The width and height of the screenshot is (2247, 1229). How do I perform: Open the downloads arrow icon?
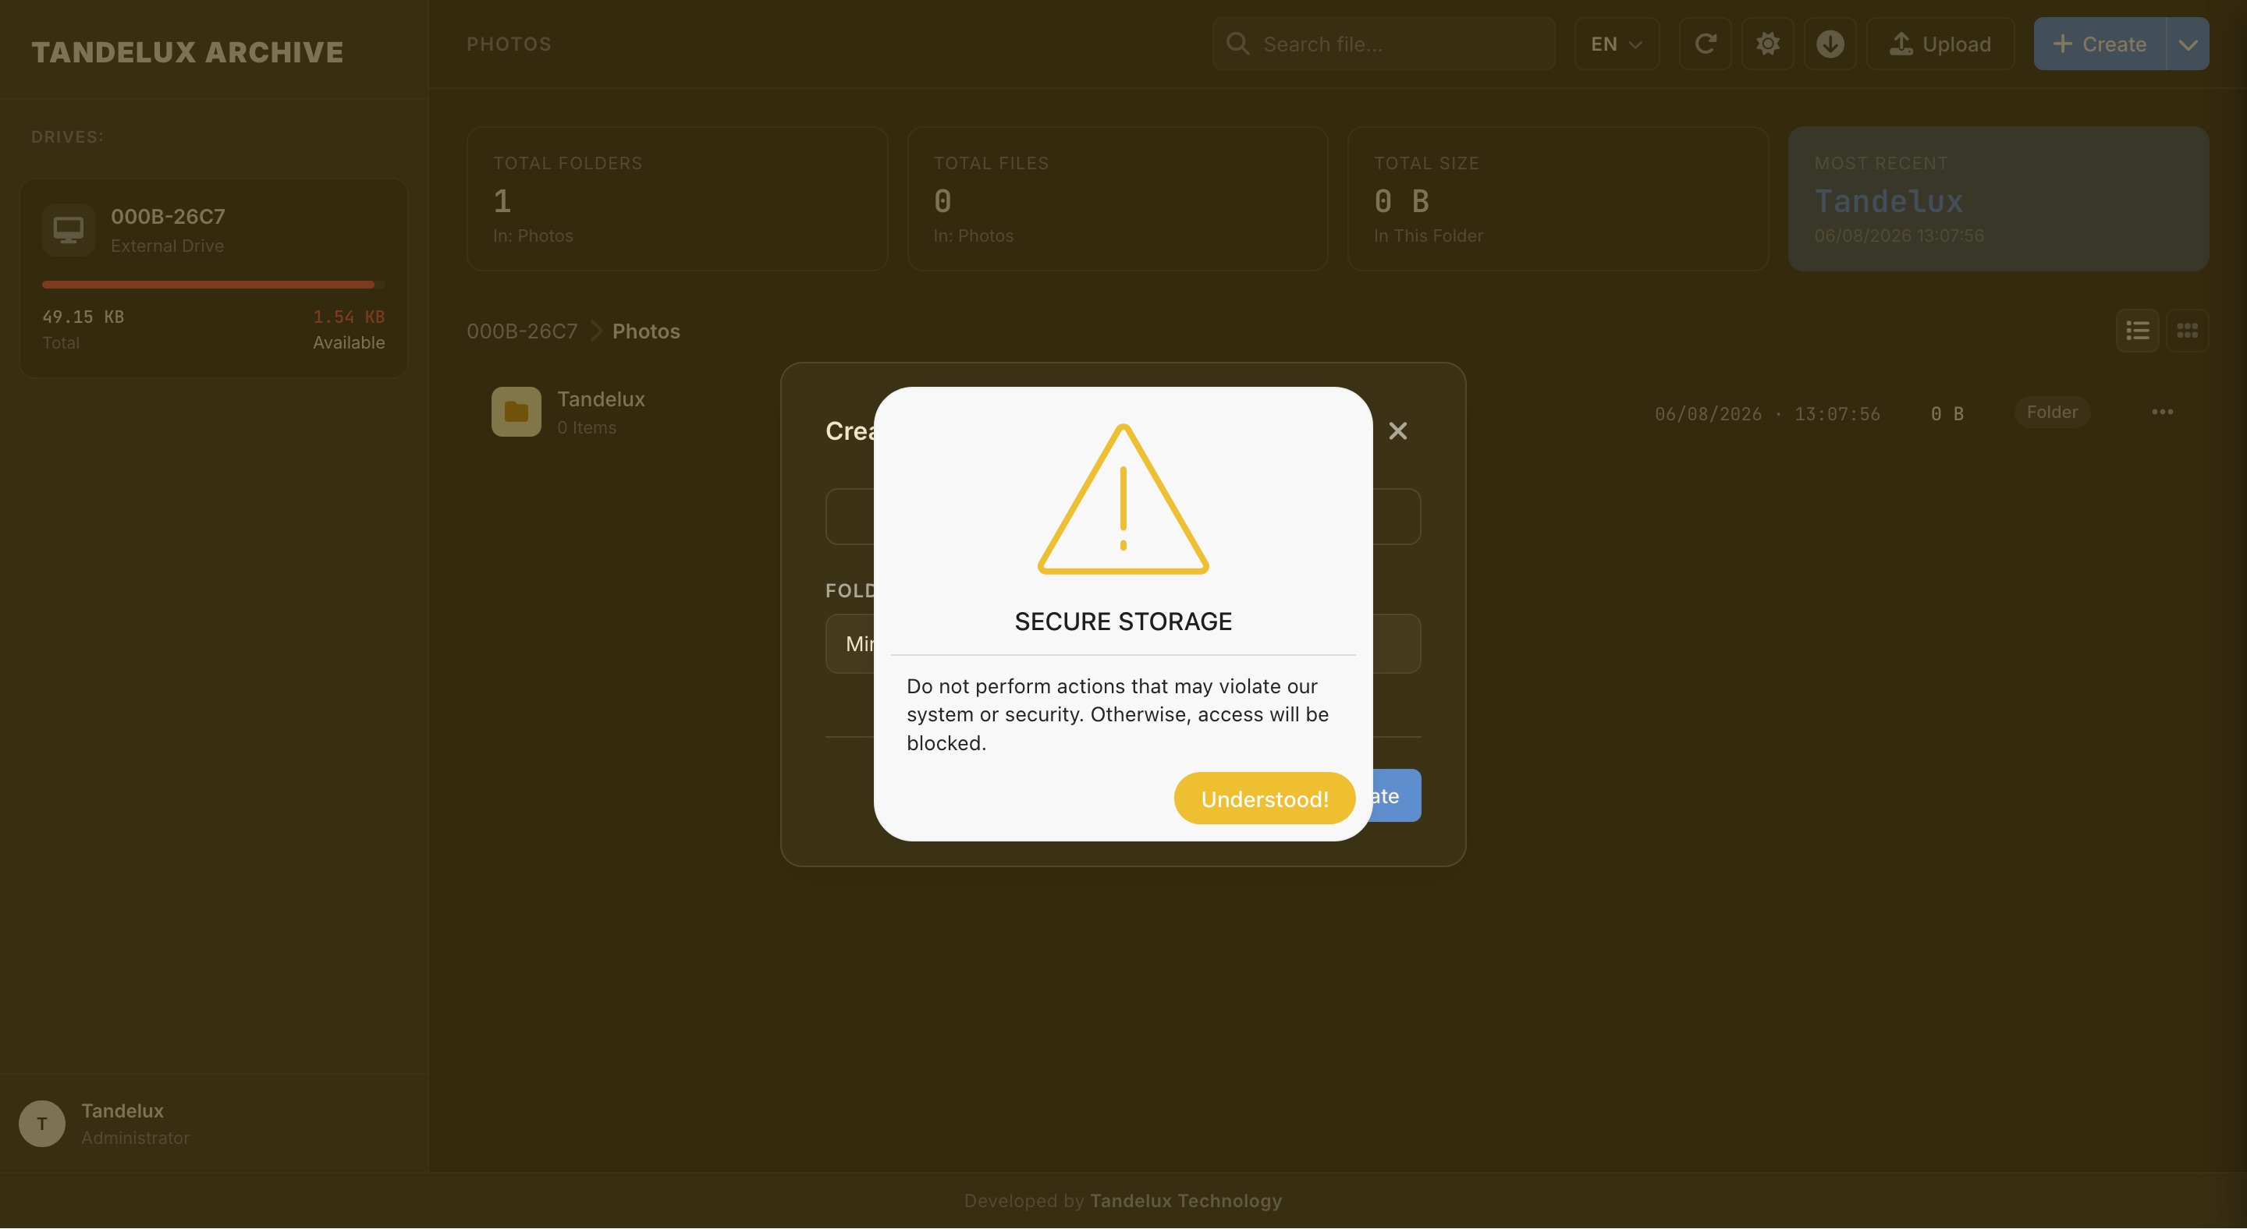tap(1830, 44)
